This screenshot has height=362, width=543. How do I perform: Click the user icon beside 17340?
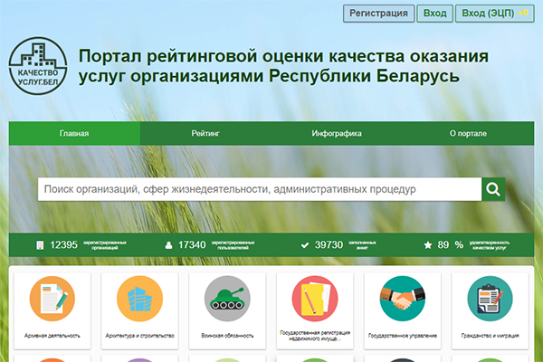click(x=168, y=245)
